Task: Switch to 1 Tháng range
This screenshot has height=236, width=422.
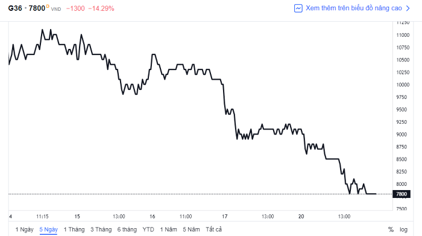Action: coord(74,229)
